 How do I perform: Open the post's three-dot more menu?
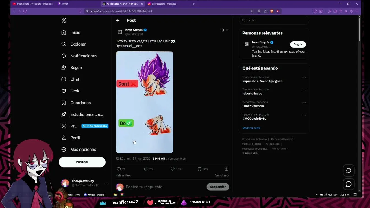[x=227, y=30]
